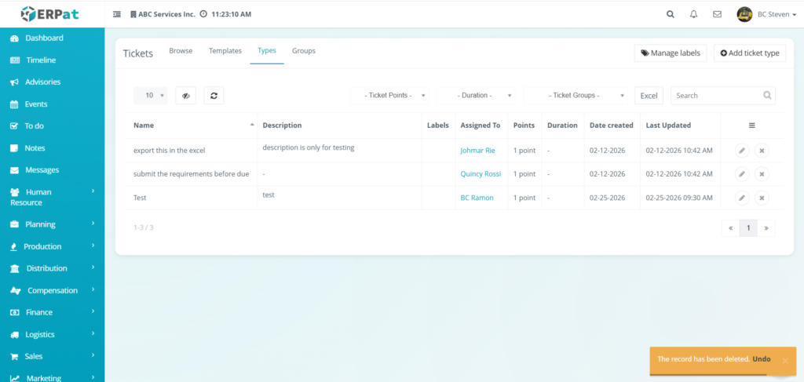Screen dimensions: 804x382
Task: Edit the 'export this in the excel' row
Action: 742,151
